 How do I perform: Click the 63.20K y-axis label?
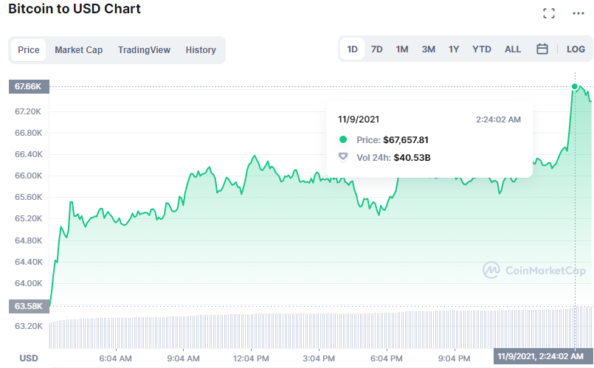(29, 326)
